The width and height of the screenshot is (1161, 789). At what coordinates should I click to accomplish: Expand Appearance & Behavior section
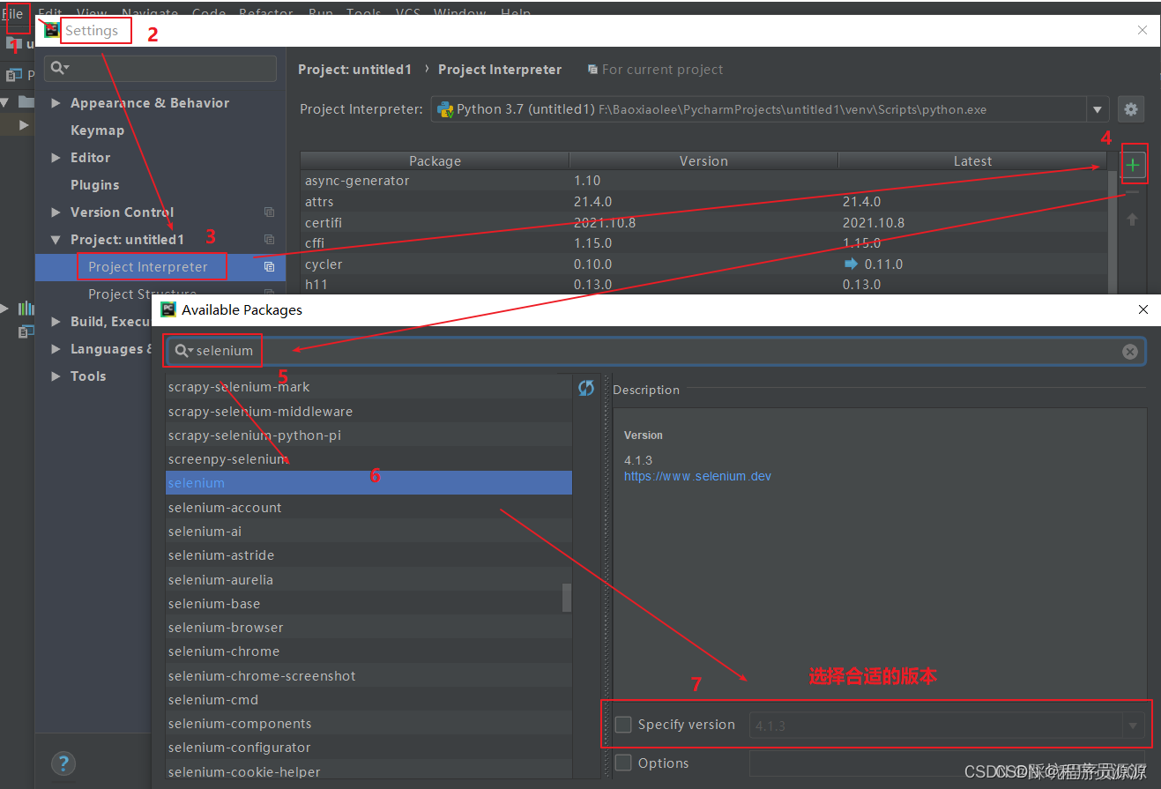pos(56,103)
